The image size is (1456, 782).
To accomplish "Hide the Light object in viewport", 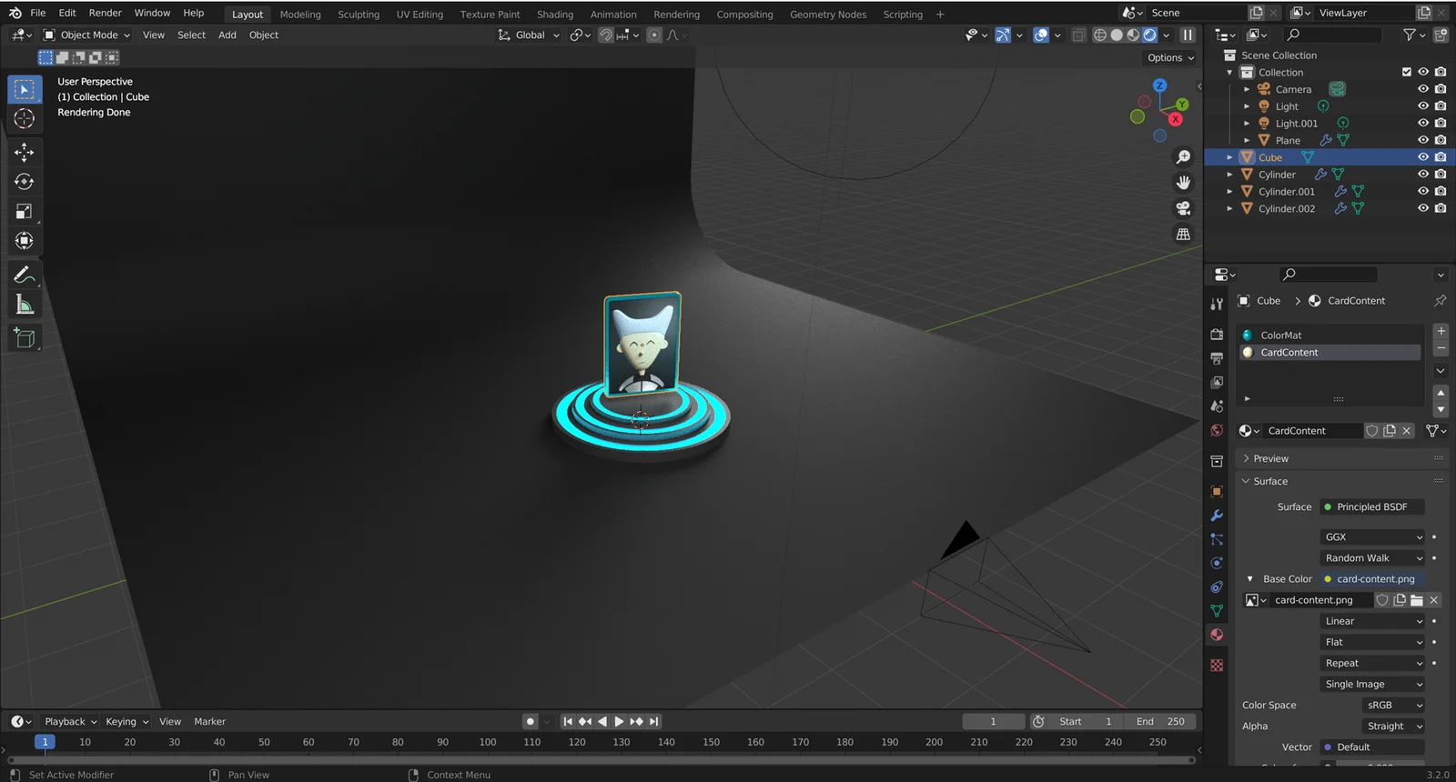I will pyautogui.click(x=1423, y=106).
